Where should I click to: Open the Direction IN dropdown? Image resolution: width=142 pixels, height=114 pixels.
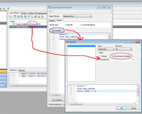point(124,49)
